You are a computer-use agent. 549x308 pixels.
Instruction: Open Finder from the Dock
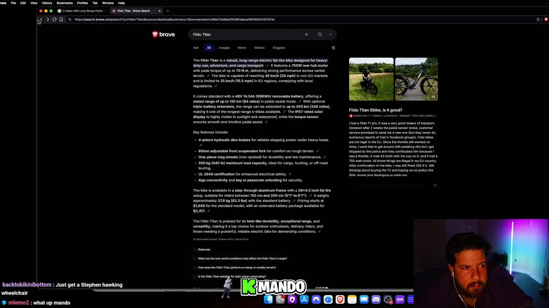(268, 299)
